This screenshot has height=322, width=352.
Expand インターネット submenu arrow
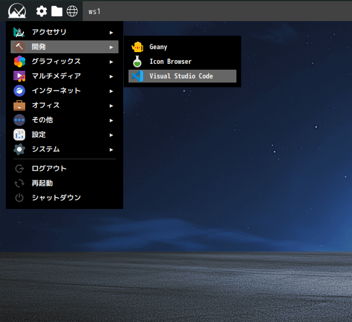click(111, 91)
